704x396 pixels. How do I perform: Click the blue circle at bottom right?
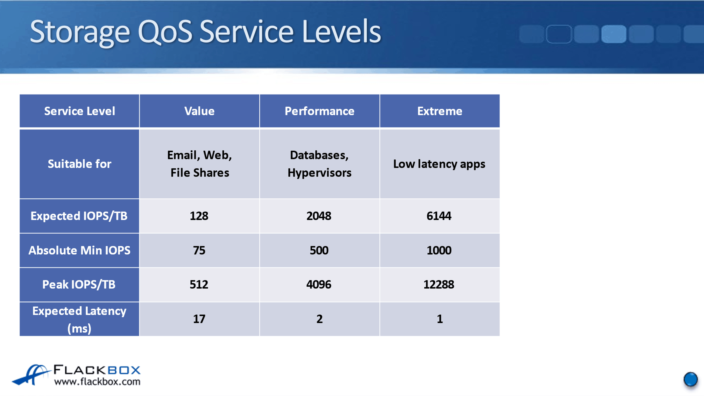(x=690, y=379)
